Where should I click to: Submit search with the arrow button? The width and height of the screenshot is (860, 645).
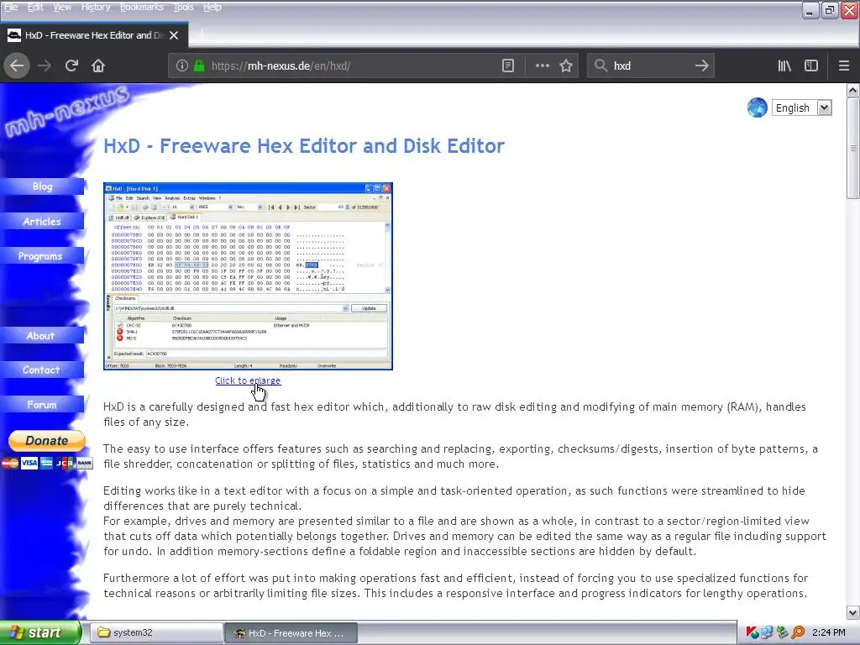[x=701, y=66]
